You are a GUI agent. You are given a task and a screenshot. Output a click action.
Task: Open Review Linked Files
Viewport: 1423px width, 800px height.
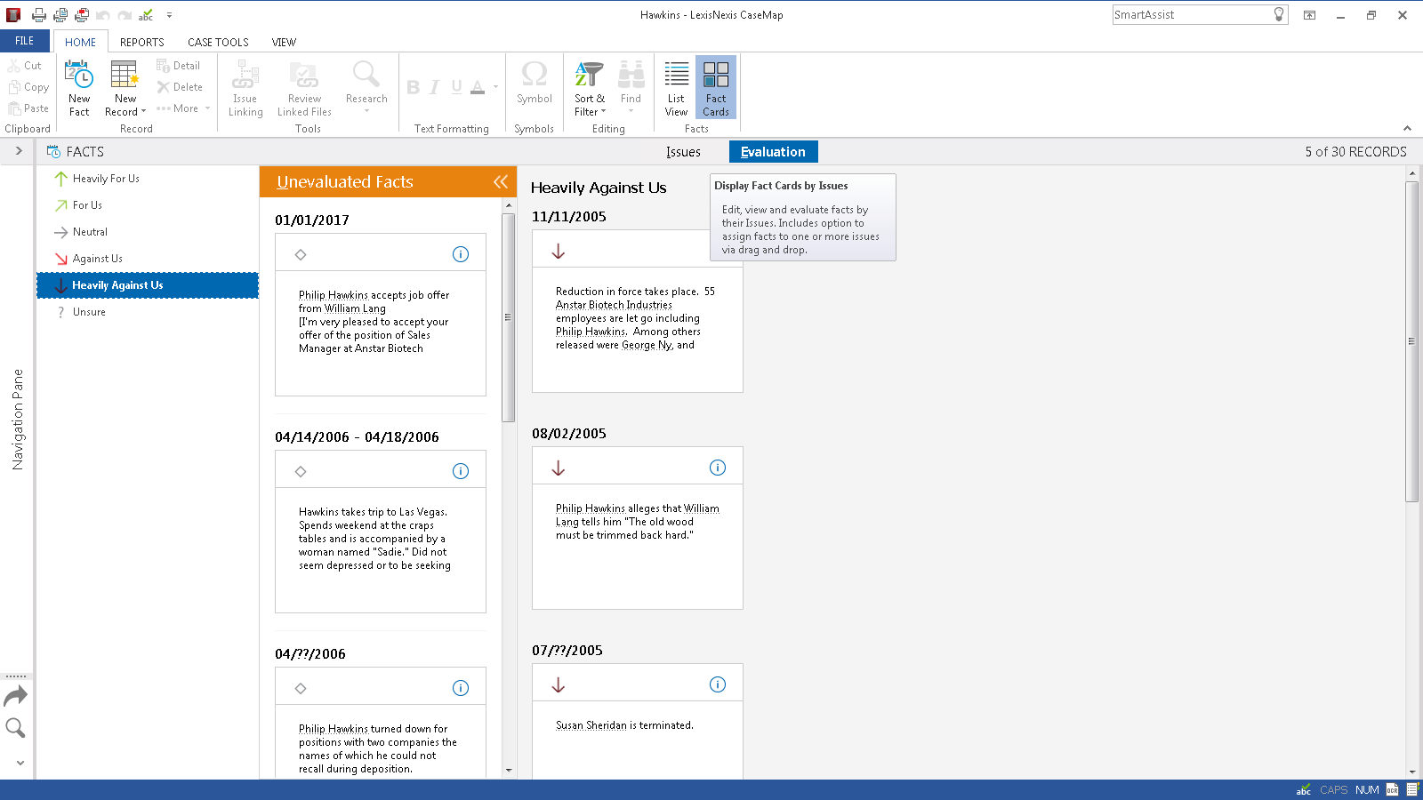tap(303, 87)
